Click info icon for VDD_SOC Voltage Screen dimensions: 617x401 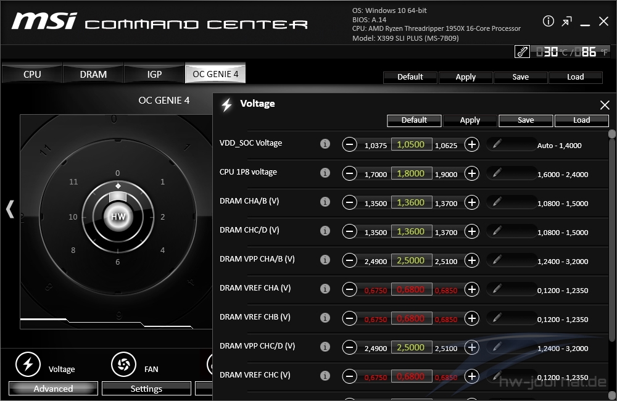(325, 144)
